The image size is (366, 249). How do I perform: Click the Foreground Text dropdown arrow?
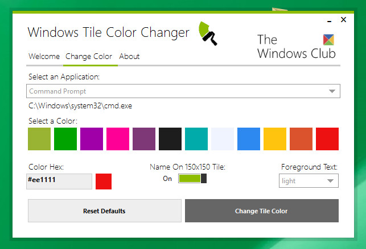pyautogui.click(x=330, y=181)
